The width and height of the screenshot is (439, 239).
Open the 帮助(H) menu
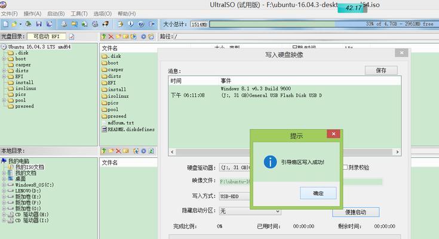[127, 14]
